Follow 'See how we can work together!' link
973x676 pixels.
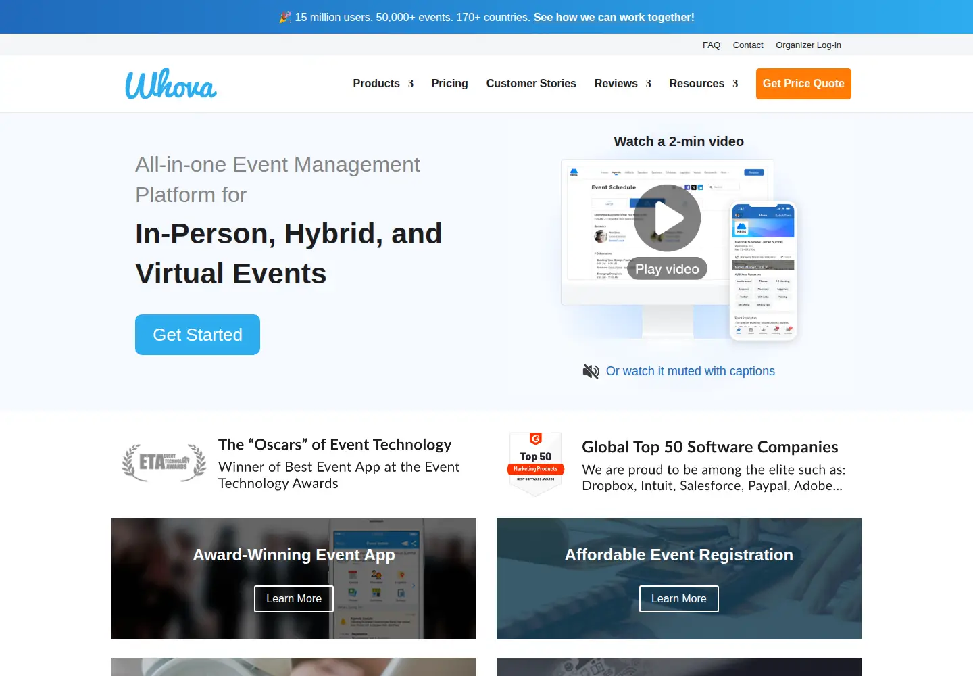click(614, 17)
